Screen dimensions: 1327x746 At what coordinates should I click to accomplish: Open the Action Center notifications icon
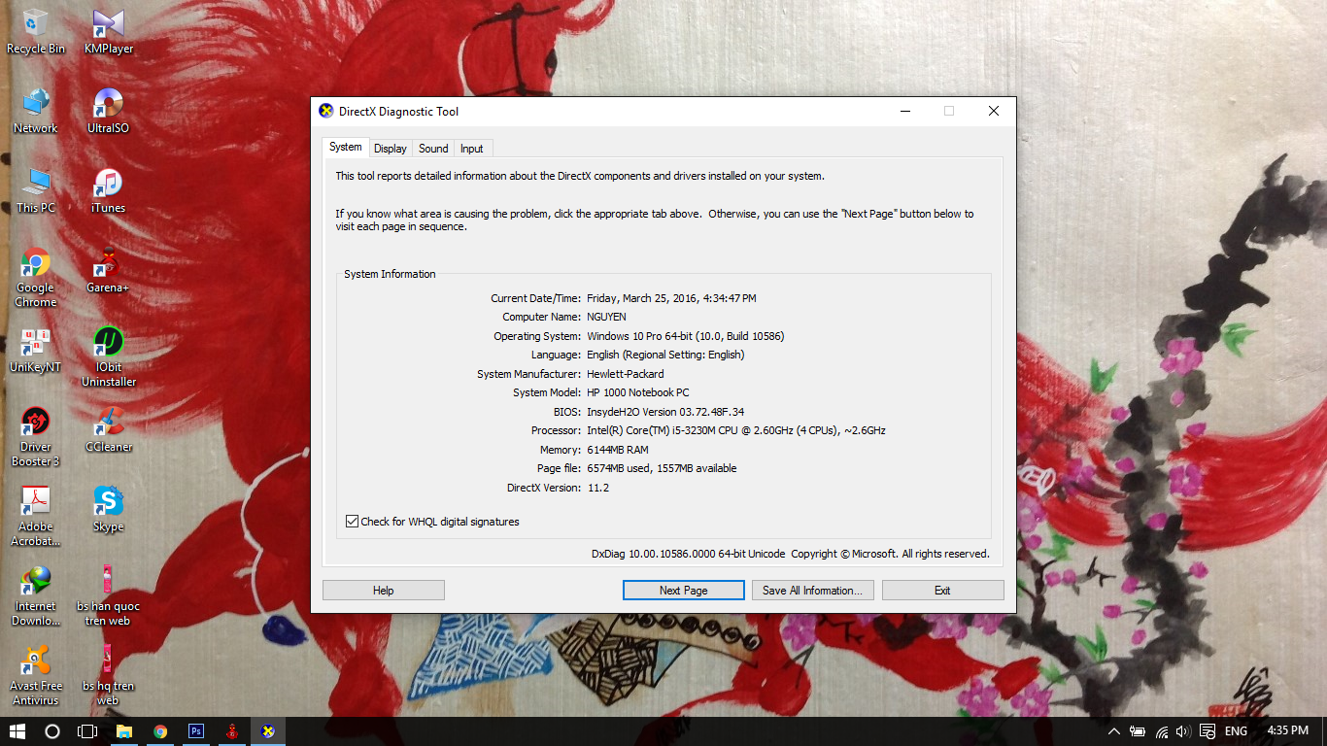pos(1208,731)
